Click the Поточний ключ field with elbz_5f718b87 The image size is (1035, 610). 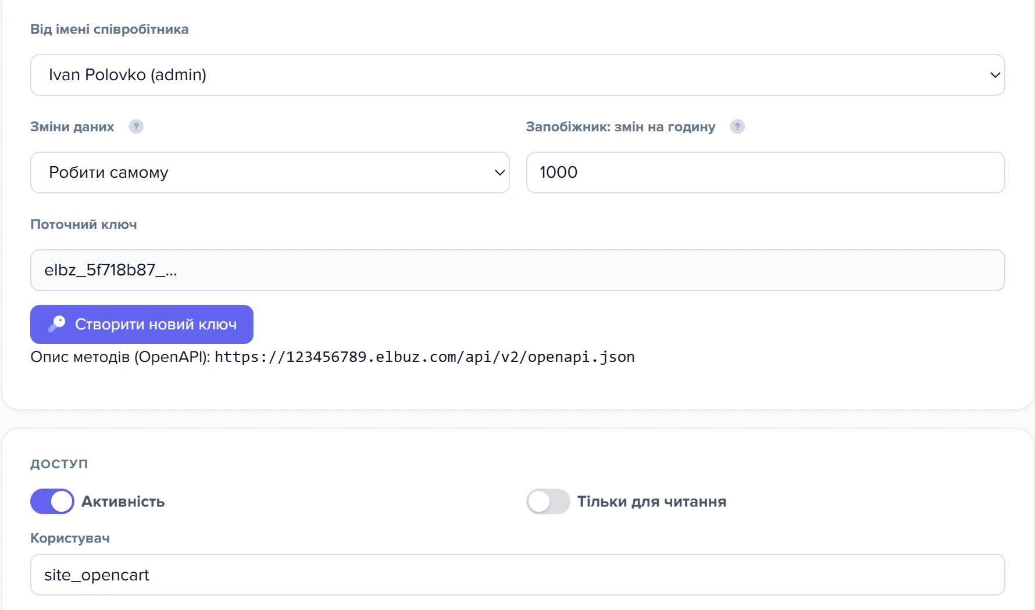click(x=517, y=270)
